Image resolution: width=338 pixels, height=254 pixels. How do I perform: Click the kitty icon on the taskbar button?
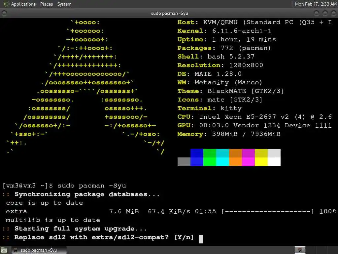[16, 250]
